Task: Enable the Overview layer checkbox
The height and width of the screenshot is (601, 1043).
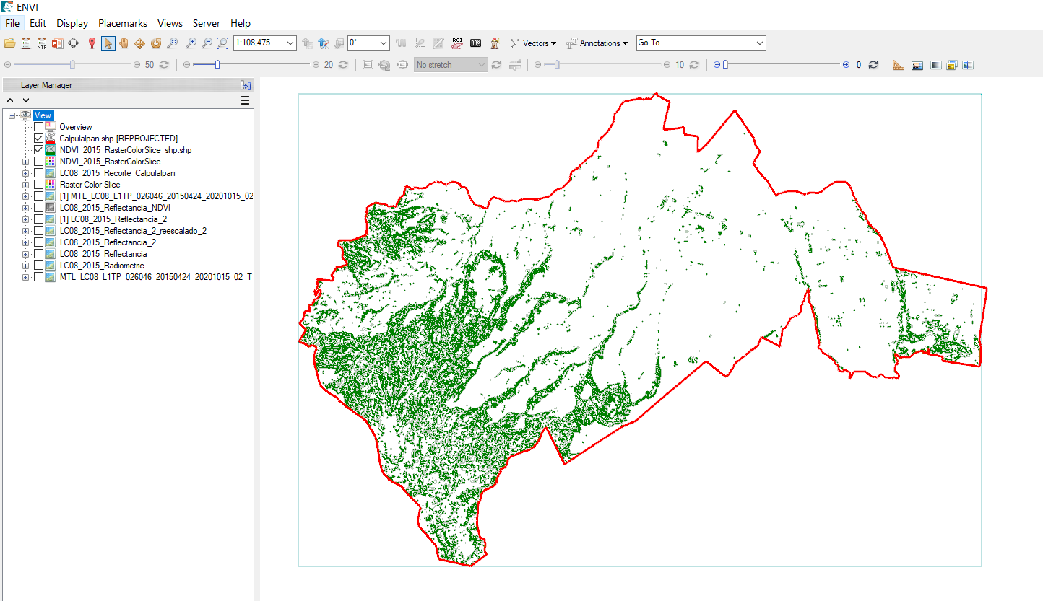Action: pyautogui.click(x=39, y=127)
